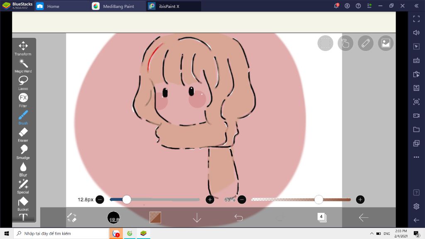Image resolution: width=425 pixels, height=239 pixels.
Task: Select the Magic Wand tool
Action: [23, 66]
